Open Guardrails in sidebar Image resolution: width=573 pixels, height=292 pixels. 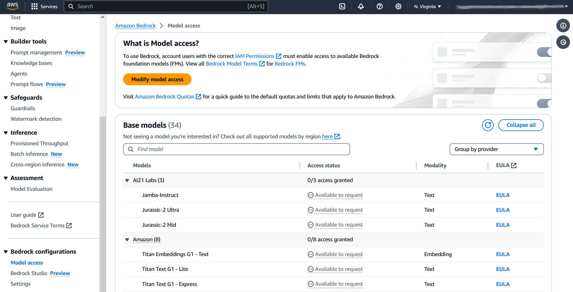pos(23,108)
